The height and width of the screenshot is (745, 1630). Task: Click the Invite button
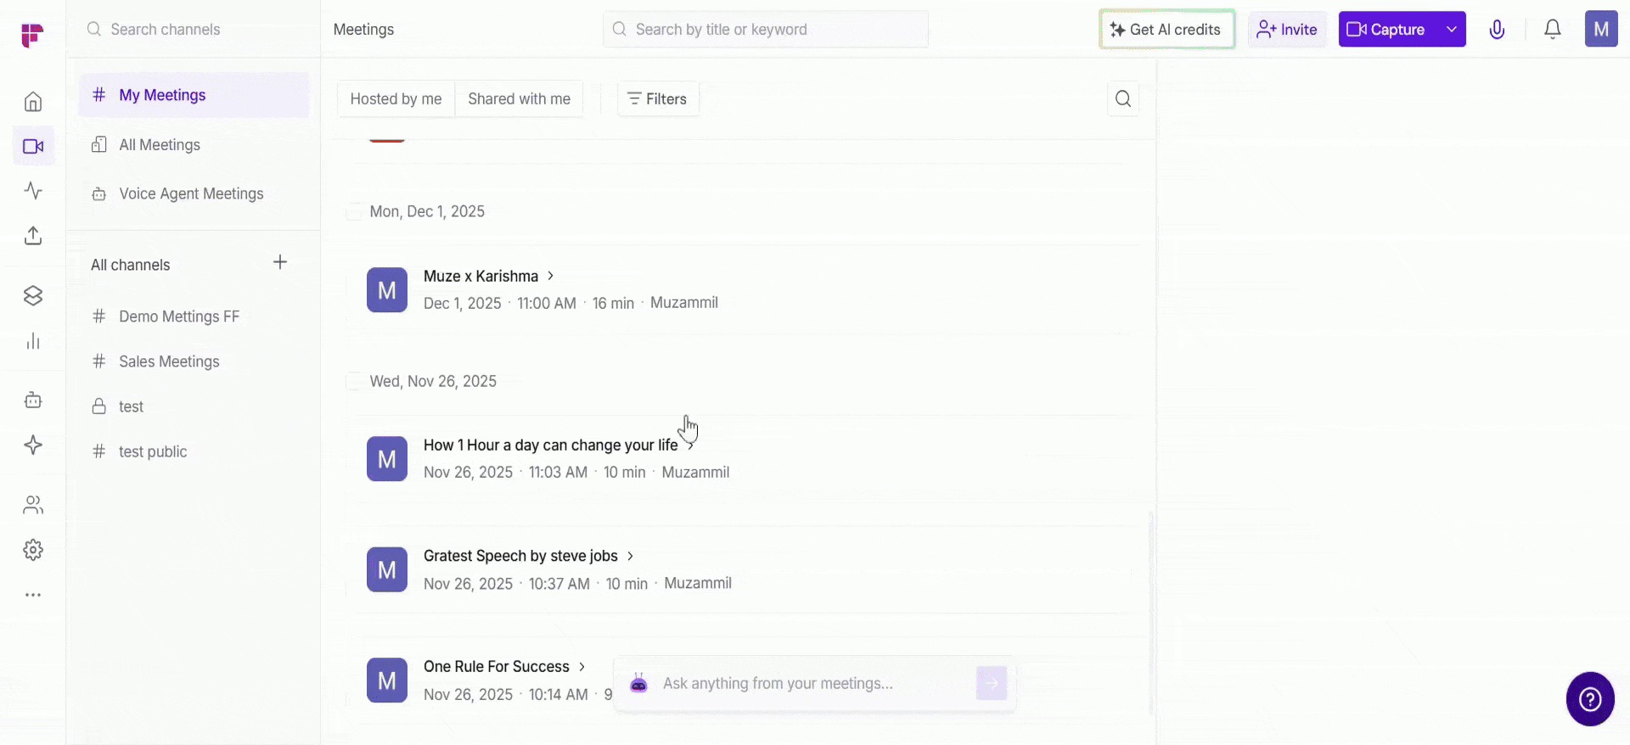coord(1287,30)
